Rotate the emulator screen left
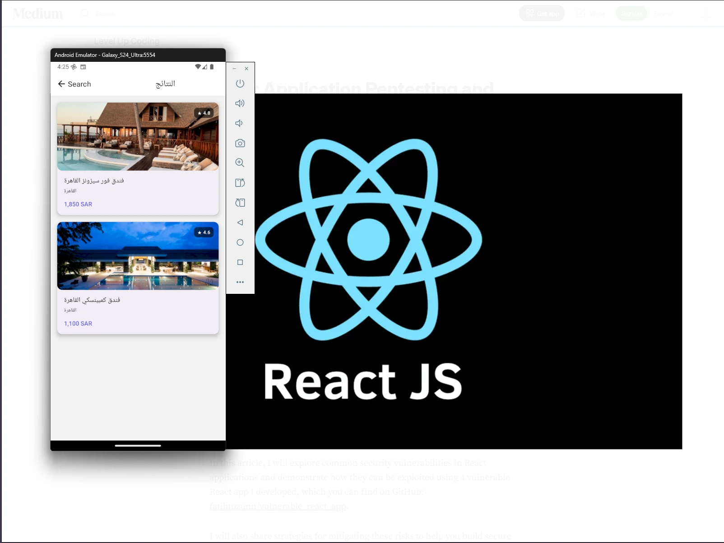Screen dimensions: 724x543 click(240, 183)
